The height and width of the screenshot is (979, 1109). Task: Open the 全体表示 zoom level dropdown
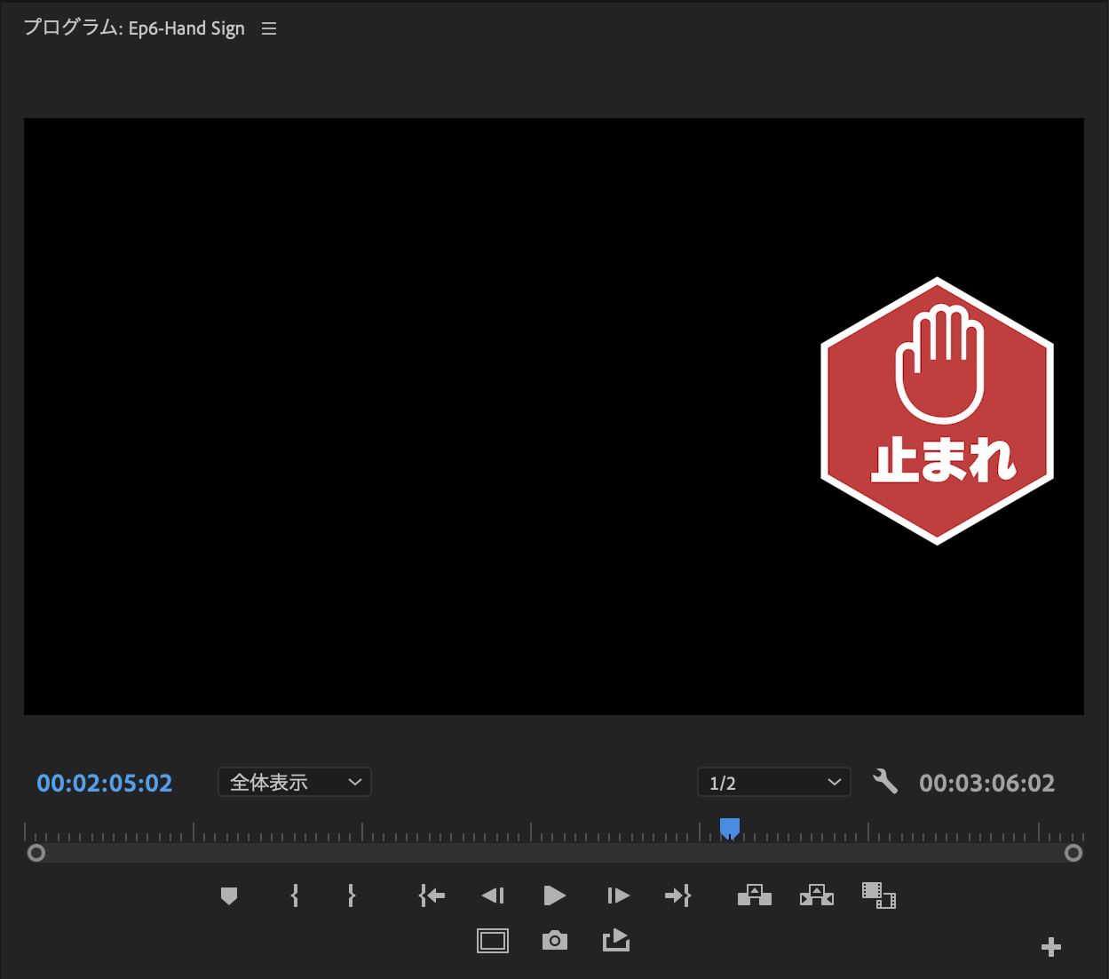point(295,783)
